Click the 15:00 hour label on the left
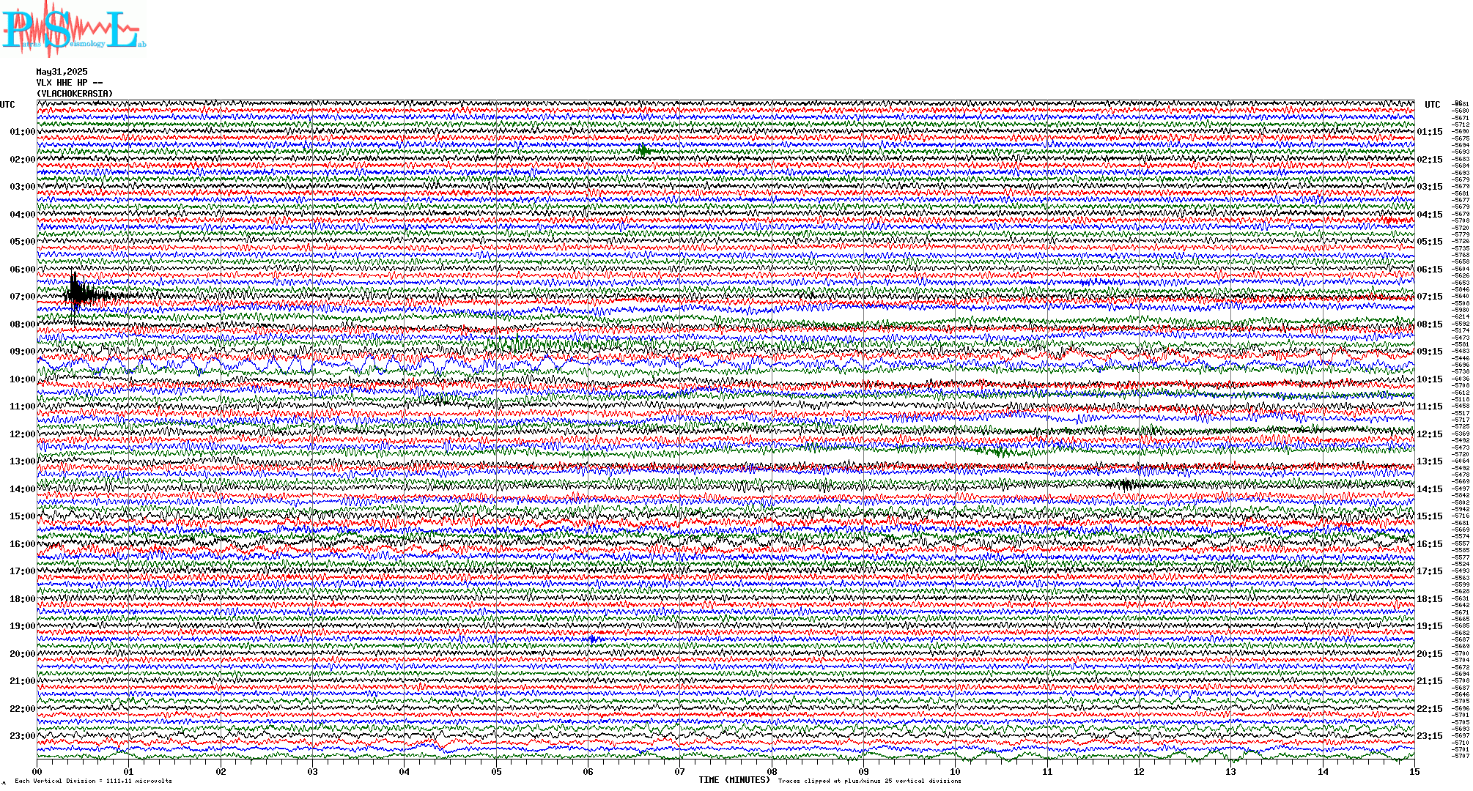 point(23,516)
